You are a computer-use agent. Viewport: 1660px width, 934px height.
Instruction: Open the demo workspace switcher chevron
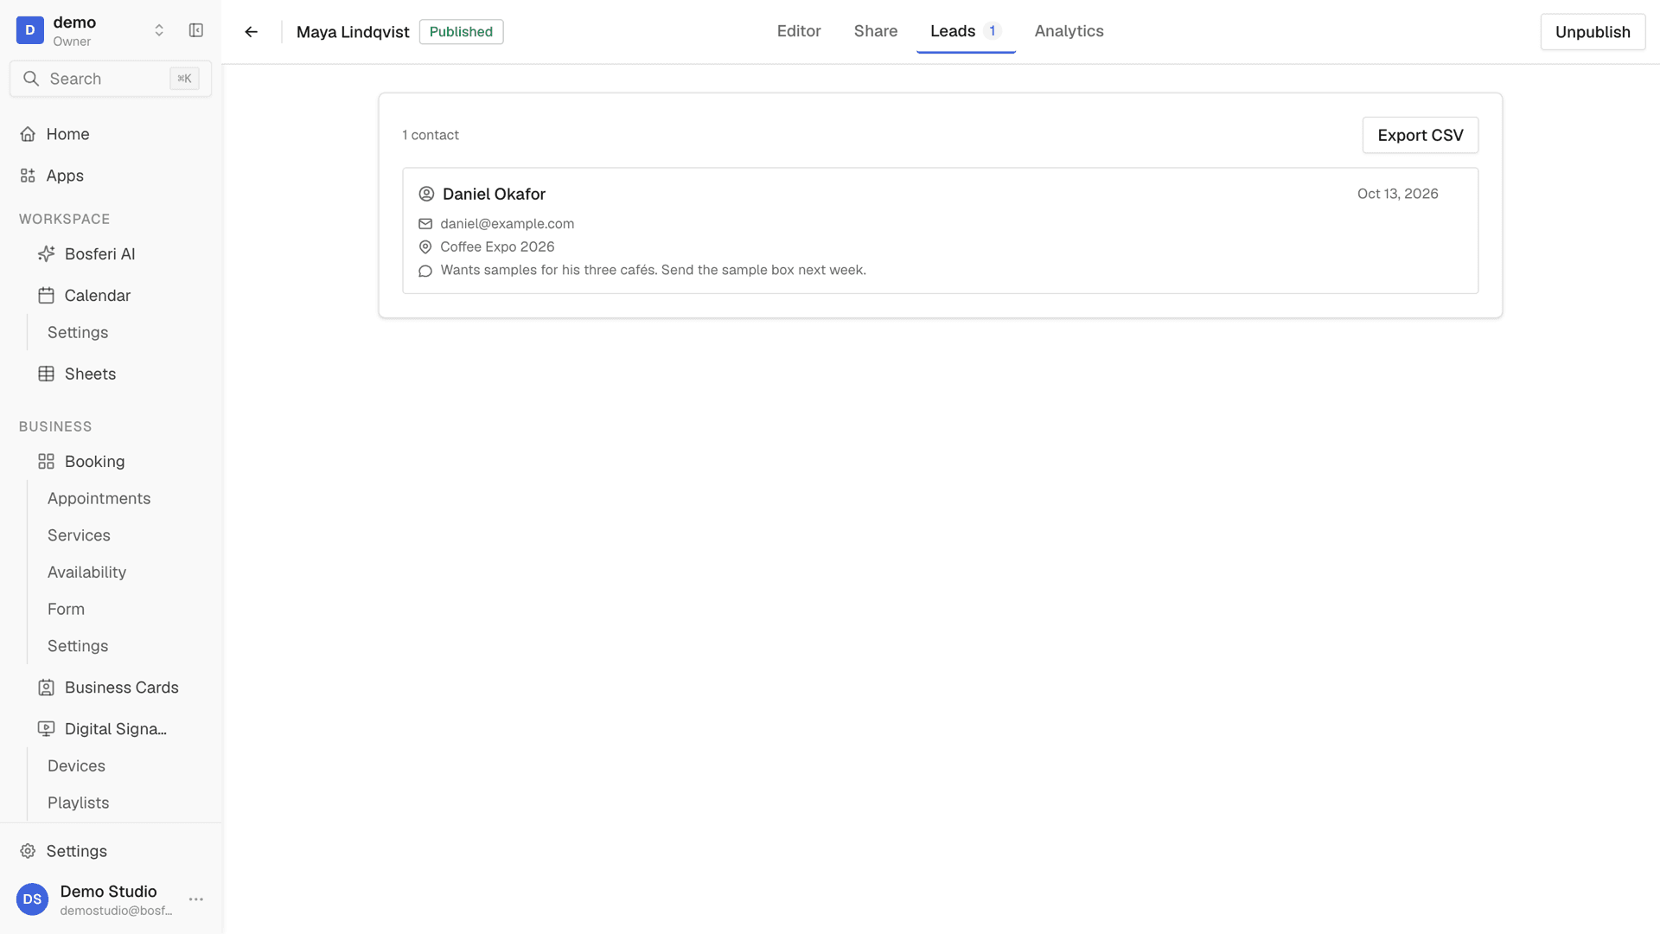coord(159,30)
